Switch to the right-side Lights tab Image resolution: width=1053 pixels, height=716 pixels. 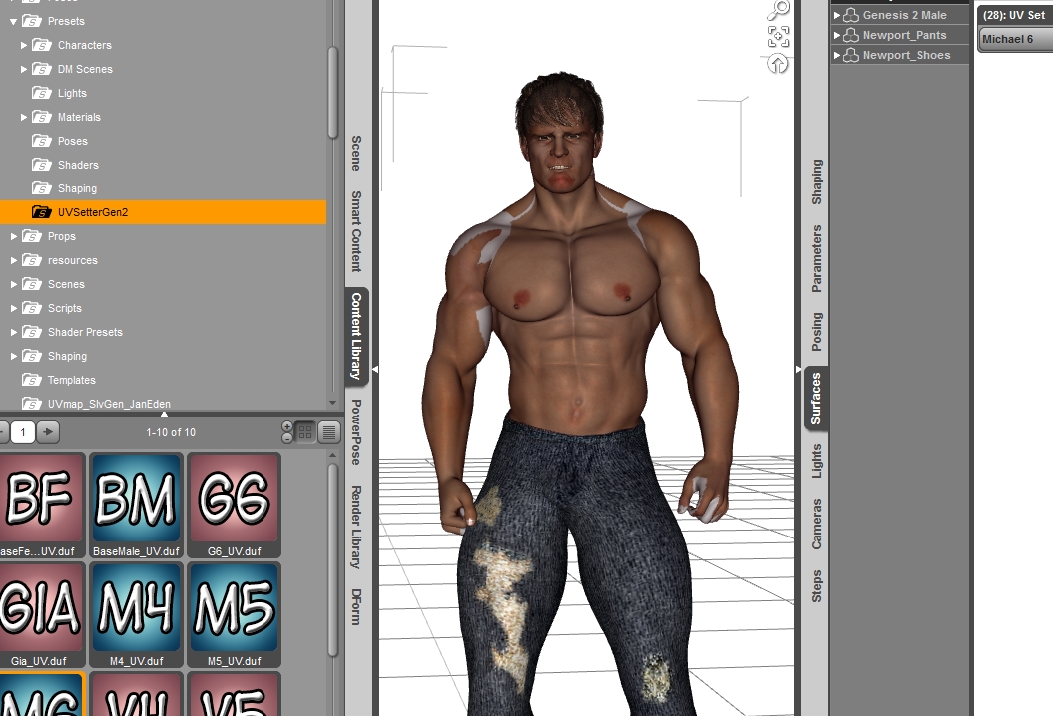[817, 461]
